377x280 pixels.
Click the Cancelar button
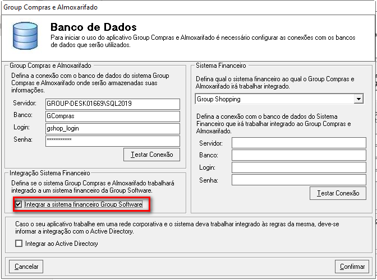pyautogui.click(x=26, y=267)
